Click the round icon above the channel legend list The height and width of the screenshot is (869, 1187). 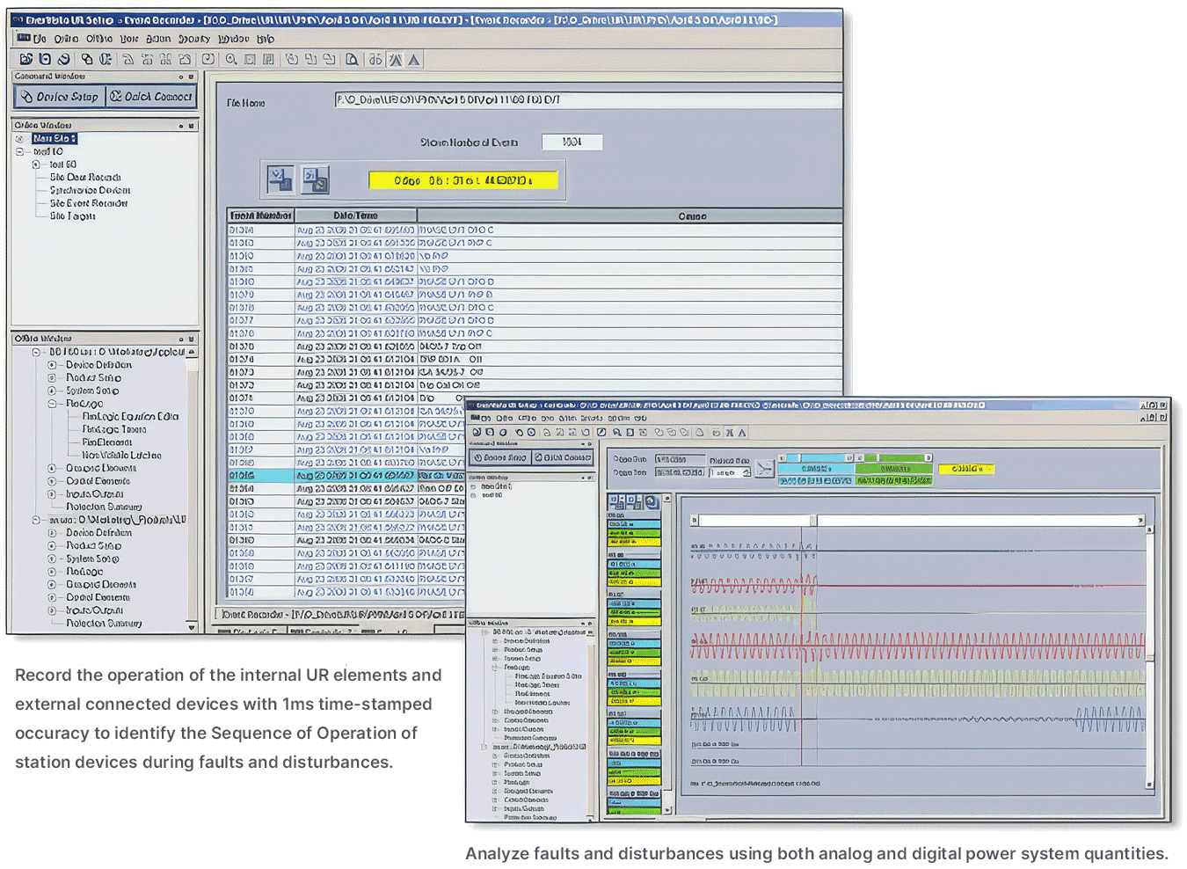tap(652, 501)
